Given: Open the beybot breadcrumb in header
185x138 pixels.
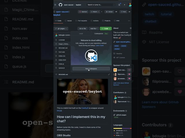Looking at the screenshot, I should point(78,5).
